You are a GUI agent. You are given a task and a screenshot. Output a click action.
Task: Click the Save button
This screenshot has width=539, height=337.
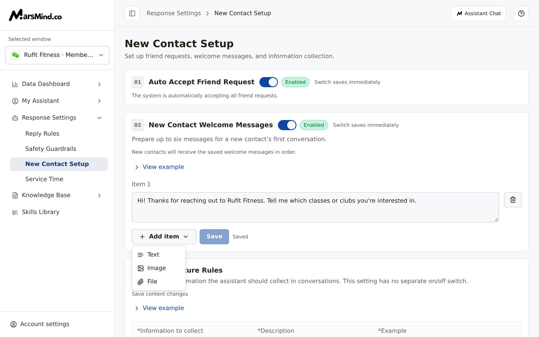pyautogui.click(x=214, y=237)
